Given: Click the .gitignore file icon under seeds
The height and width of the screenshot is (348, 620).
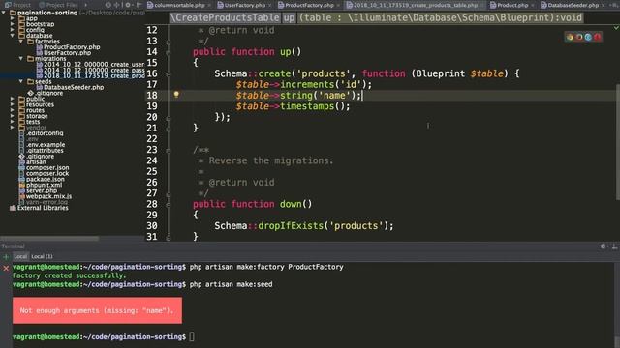Looking at the screenshot, I should [30, 93].
